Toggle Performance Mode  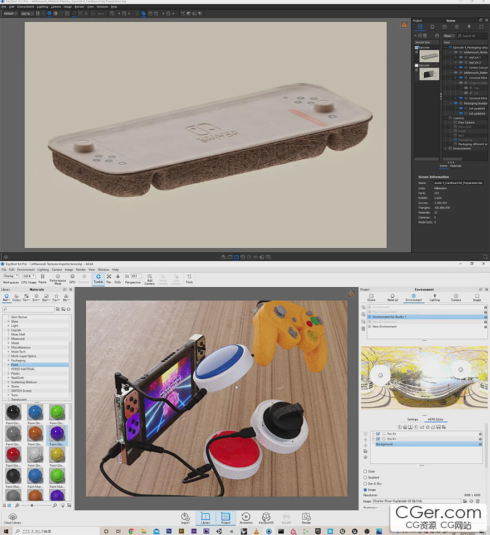coord(57,278)
